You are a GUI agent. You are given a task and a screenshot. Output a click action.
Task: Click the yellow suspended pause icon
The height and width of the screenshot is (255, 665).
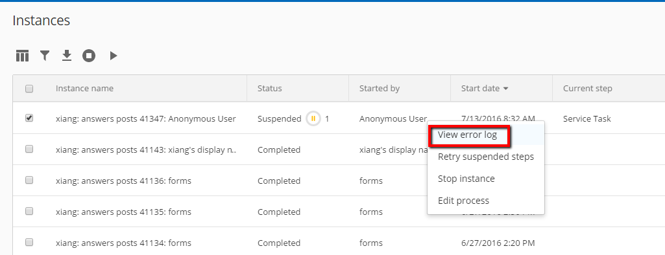[313, 119]
